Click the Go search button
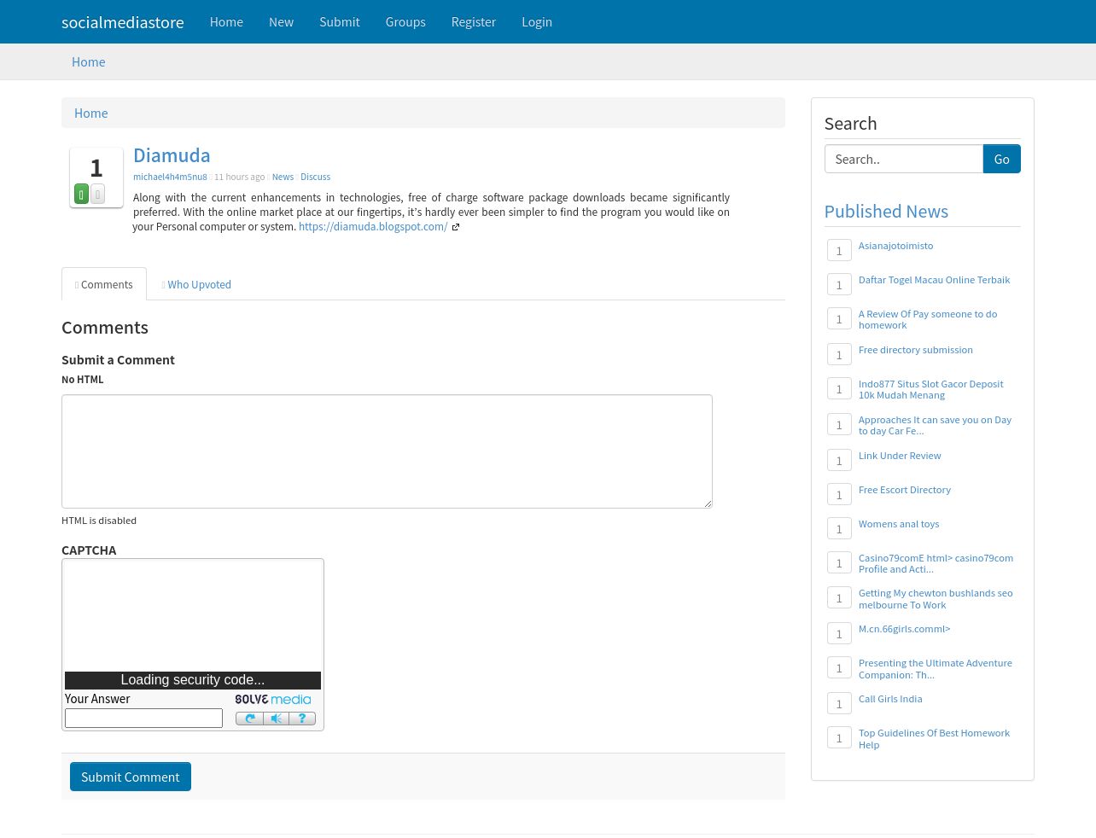The width and height of the screenshot is (1096, 838). 1002,159
